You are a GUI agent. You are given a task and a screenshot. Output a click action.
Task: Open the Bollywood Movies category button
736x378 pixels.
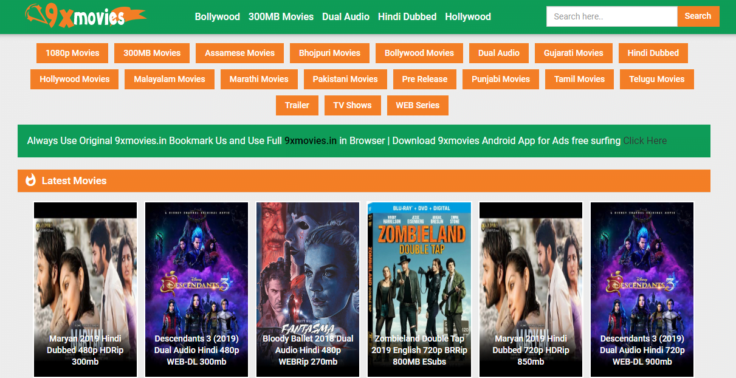[419, 53]
